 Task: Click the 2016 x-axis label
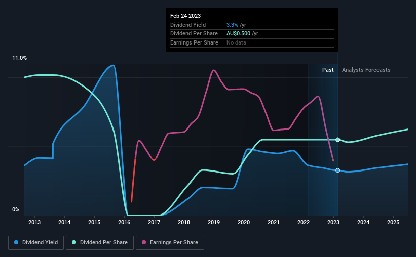click(124, 222)
